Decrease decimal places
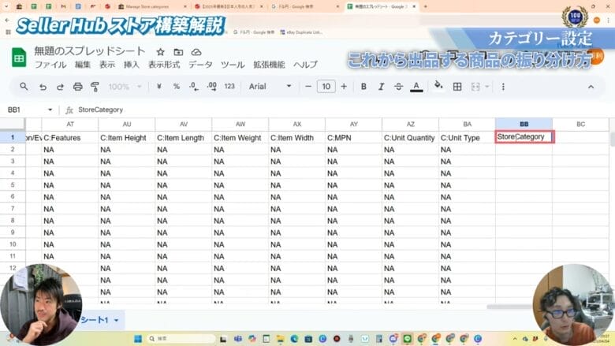Screen dimensions: 615x346 (x=194, y=87)
